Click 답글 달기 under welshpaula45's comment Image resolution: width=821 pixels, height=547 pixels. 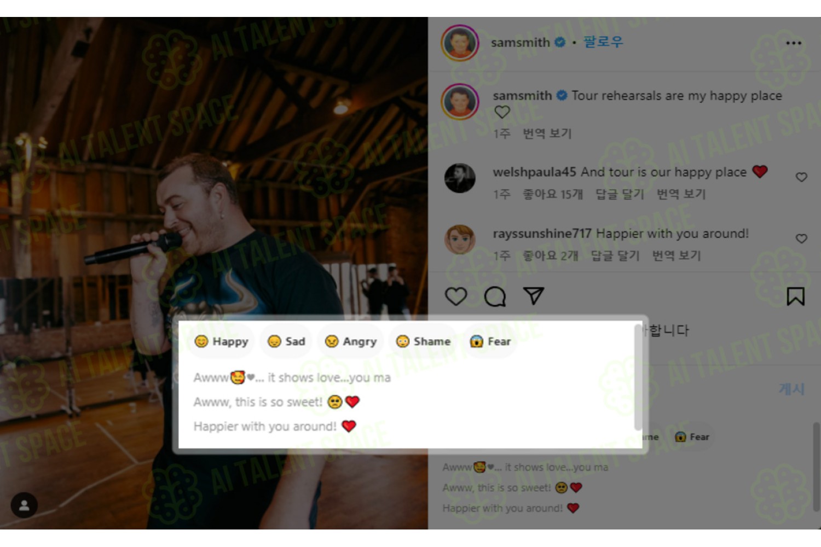620,194
